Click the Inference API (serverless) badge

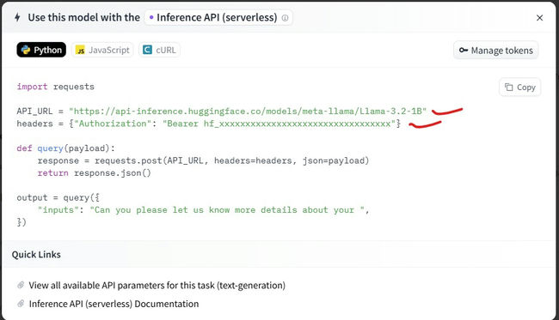[218, 17]
